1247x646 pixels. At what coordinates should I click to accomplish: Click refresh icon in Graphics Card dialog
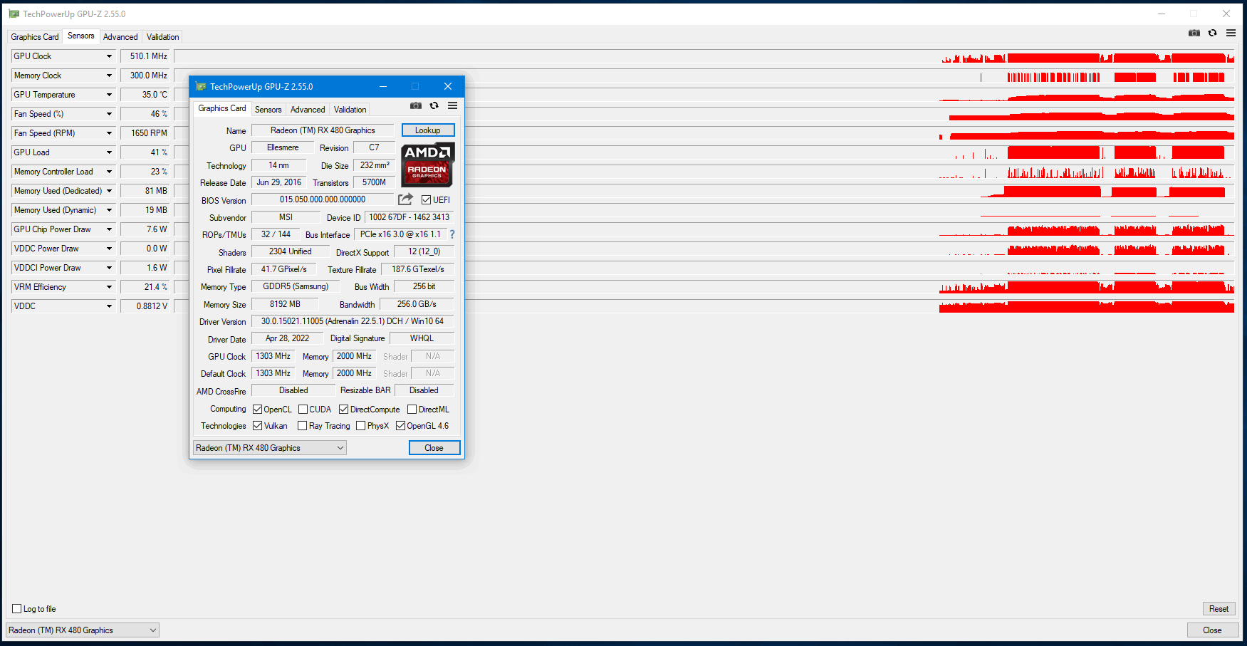click(434, 105)
